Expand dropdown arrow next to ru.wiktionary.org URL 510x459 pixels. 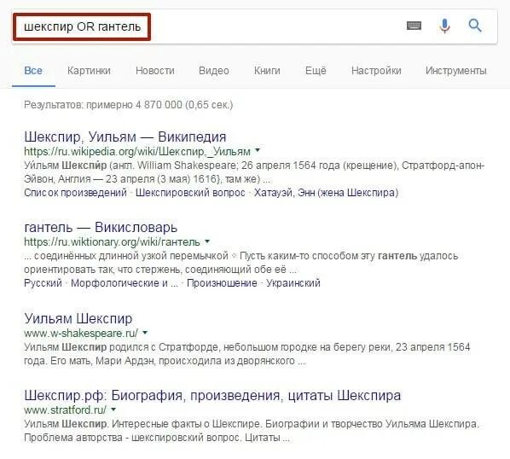(x=207, y=241)
